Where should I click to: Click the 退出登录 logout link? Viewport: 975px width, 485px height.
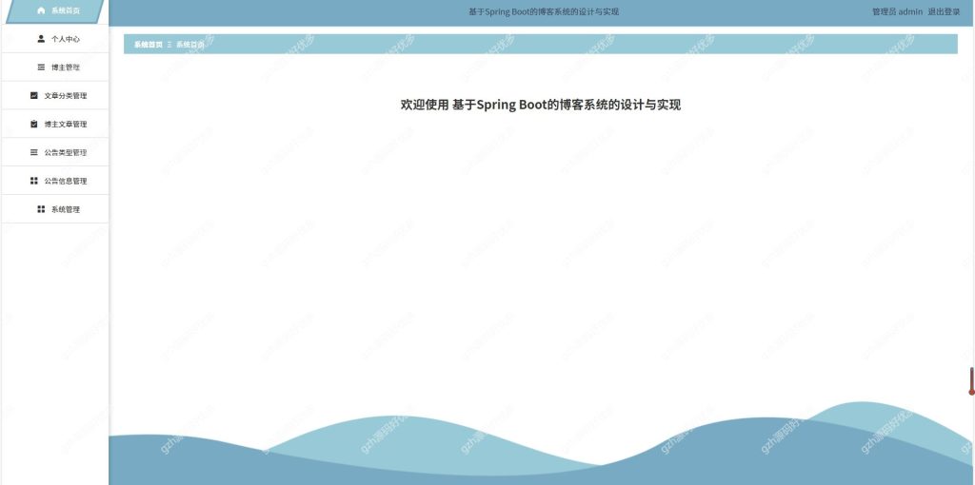(944, 11)
